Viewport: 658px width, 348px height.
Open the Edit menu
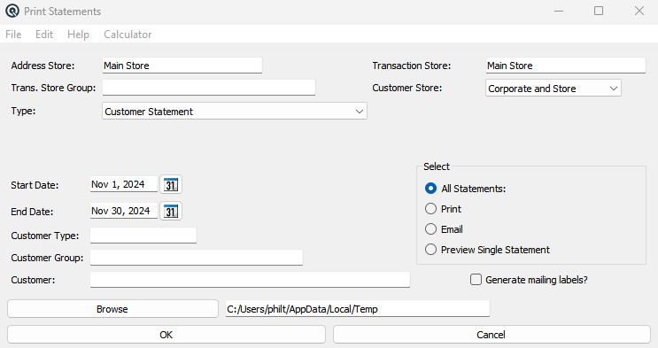[44, 35]
